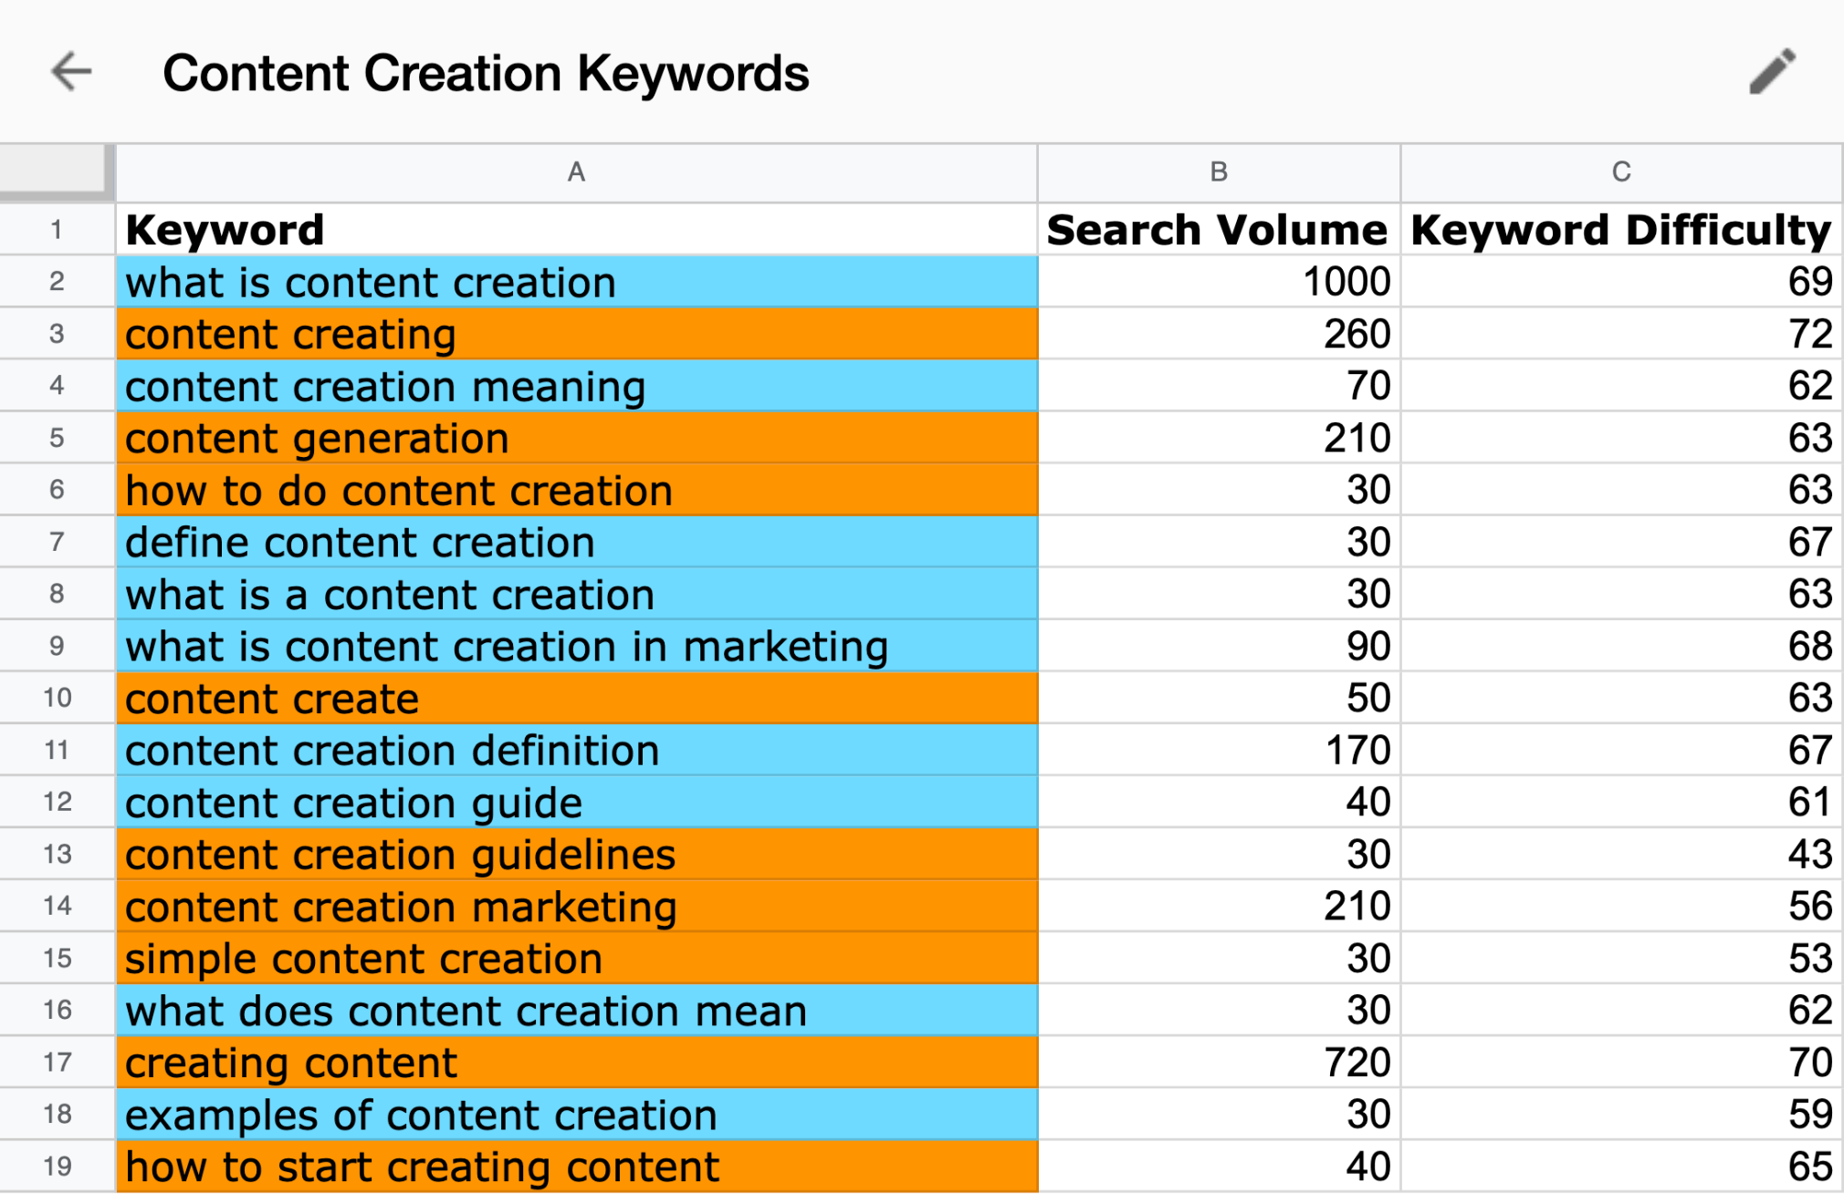The width and height of the screenshot is (1844, 1194).
Task: Click the back arrow navigation icon
Action: coord(71,74)
